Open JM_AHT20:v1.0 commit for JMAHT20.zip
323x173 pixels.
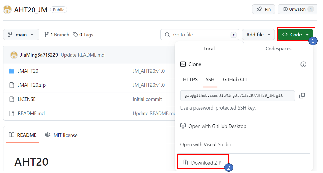pyautogui.click(x=148, y=85)
